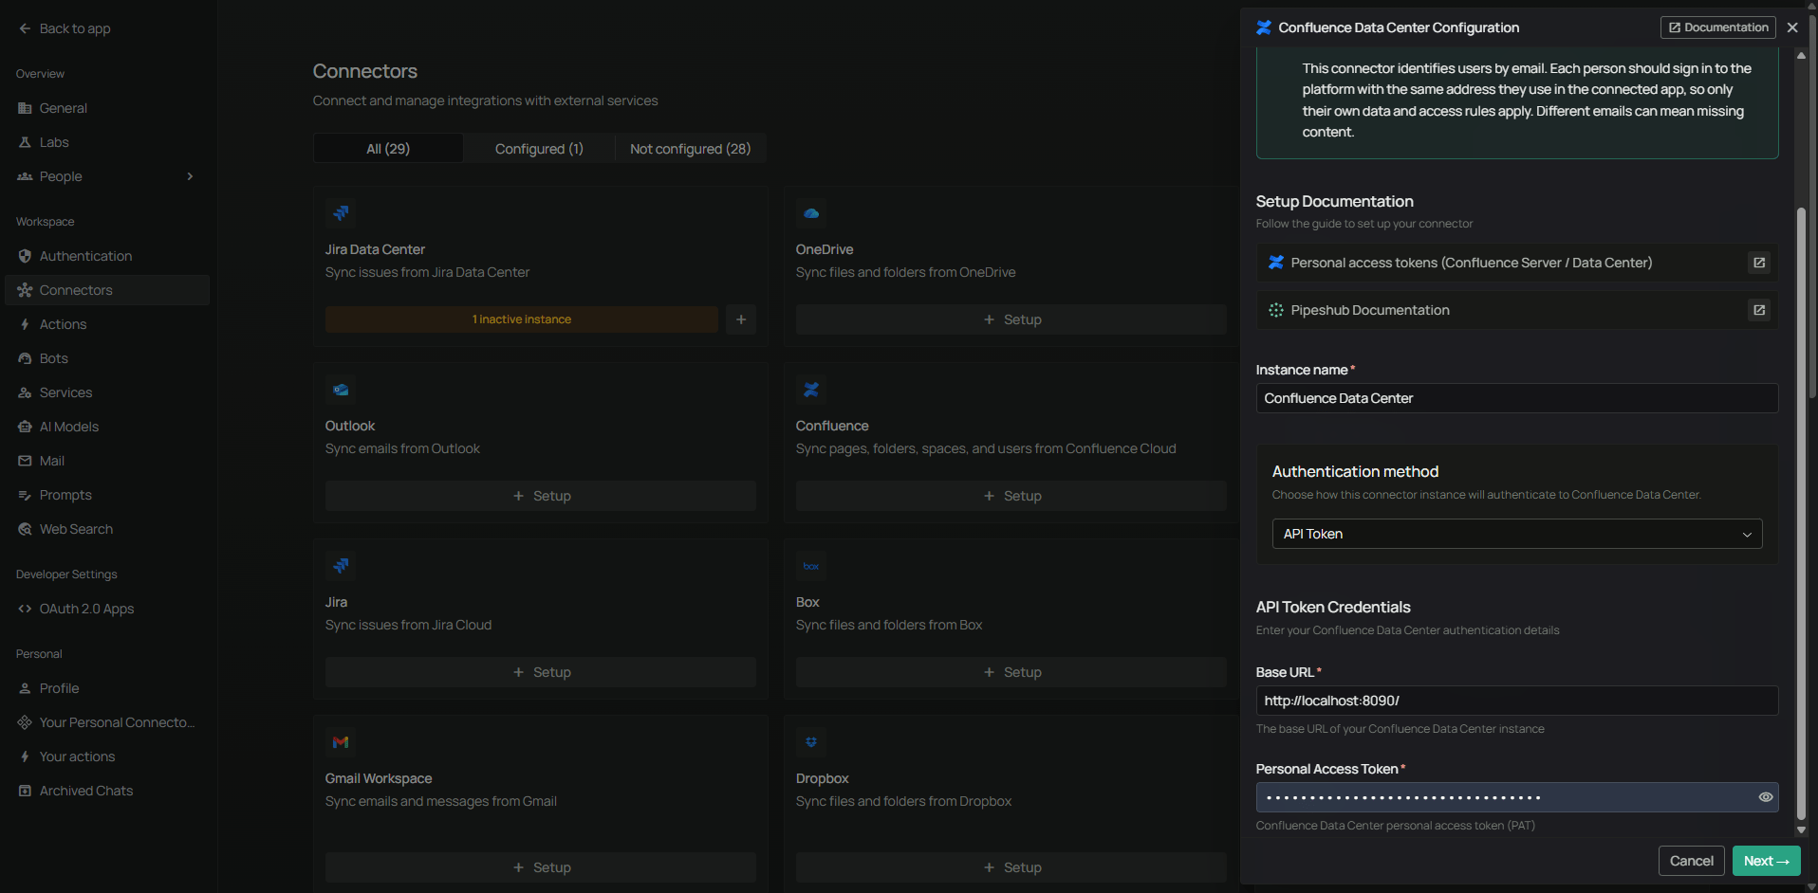Image resolution: width=1818 pixels, height=893 pixels.
Task: Open Personal access tokens documentation link
Action: point(1517,263)
